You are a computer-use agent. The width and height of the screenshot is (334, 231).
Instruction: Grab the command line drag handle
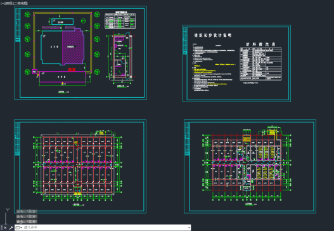2,228
